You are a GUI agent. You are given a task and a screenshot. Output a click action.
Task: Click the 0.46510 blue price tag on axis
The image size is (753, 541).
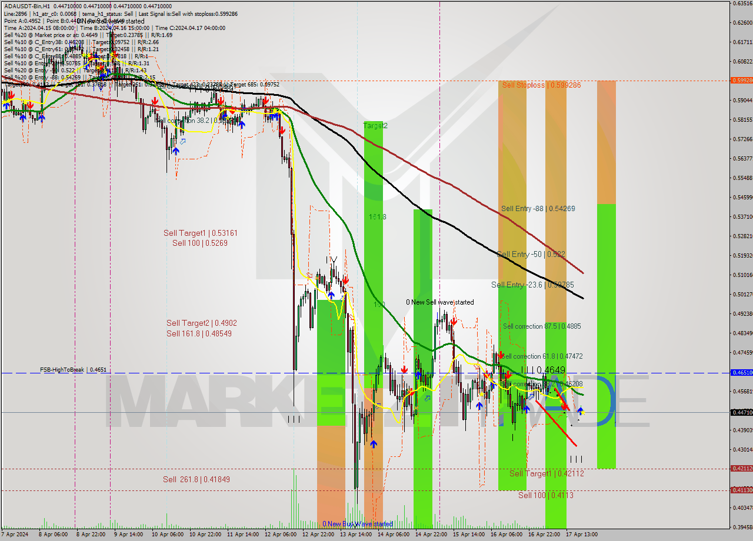742,372
